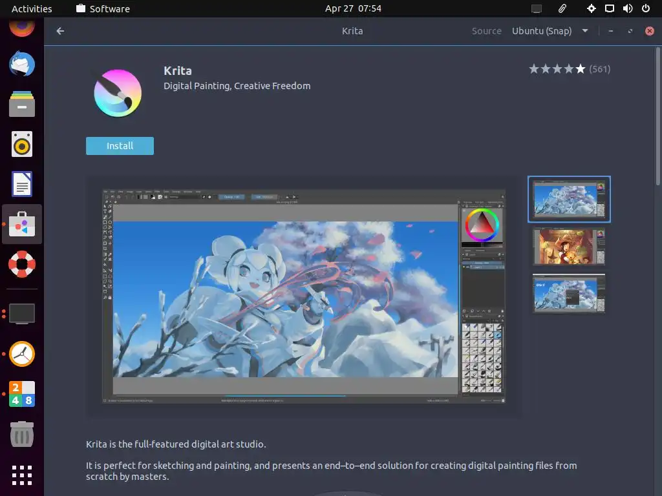Click the star rating for Krita

coord(557,68)
